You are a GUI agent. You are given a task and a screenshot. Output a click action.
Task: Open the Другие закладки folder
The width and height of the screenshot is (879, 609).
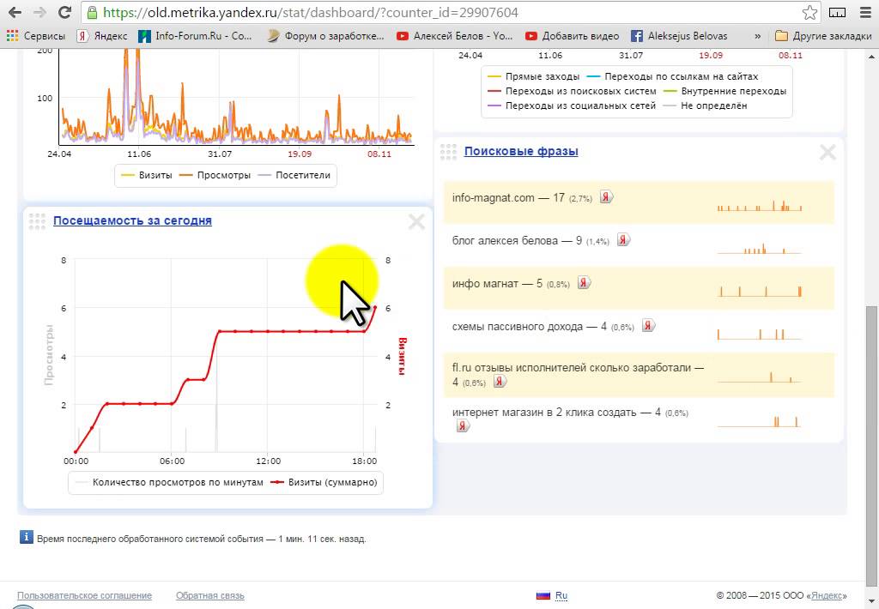pyautogui.click(x=823, y=36)
